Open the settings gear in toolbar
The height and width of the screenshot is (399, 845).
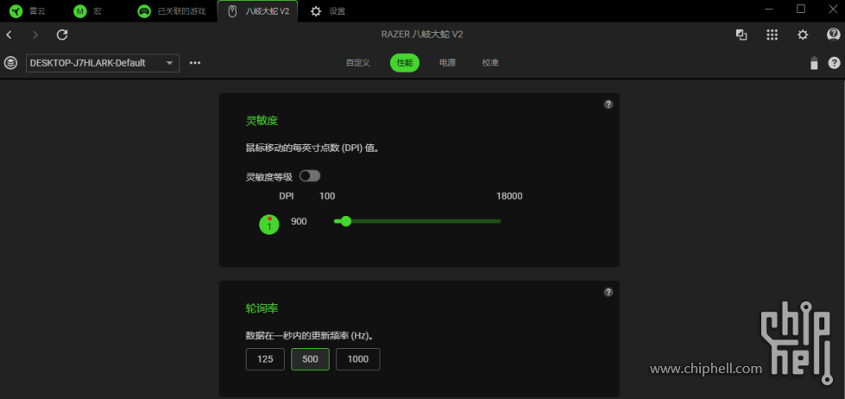coord(803,35)
